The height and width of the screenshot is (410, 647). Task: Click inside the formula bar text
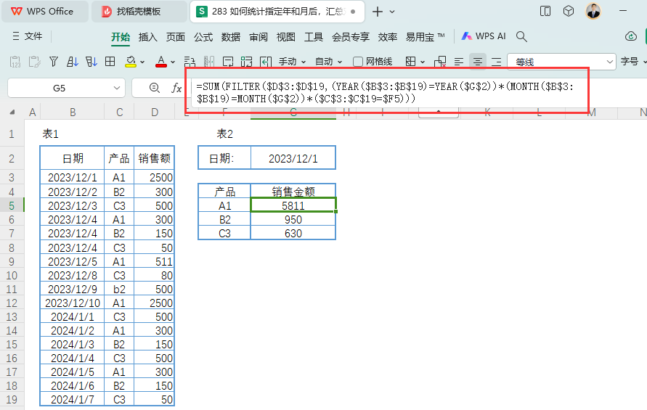click(x=386, y=92)
